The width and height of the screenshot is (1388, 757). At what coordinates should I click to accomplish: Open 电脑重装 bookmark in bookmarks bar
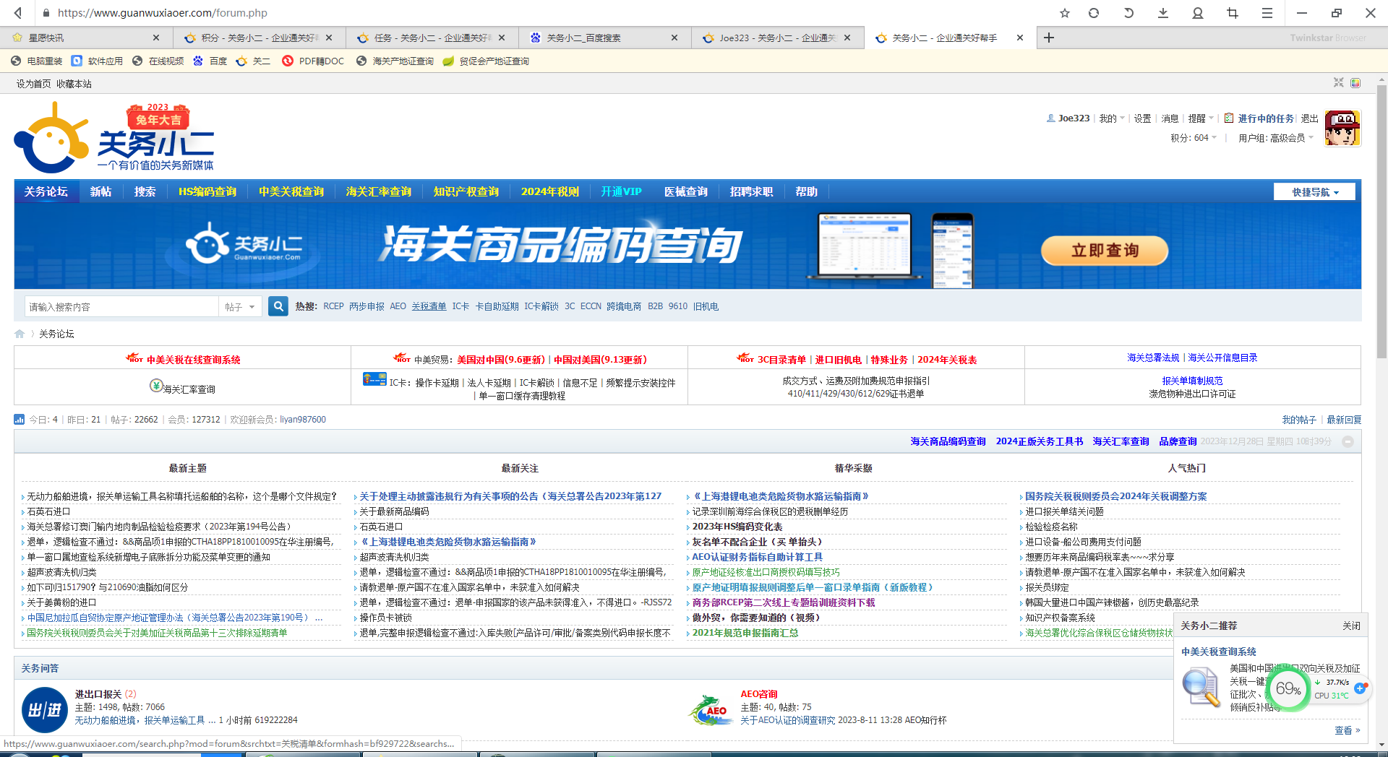(x=37, y=61)
